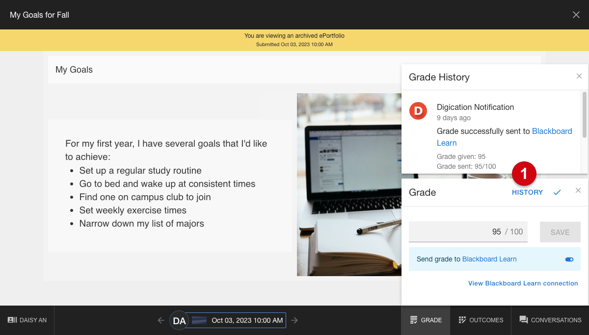589x335 pixels.
Task: Click the '9 days ago' timestamp
Action: (x=454, y=118)
